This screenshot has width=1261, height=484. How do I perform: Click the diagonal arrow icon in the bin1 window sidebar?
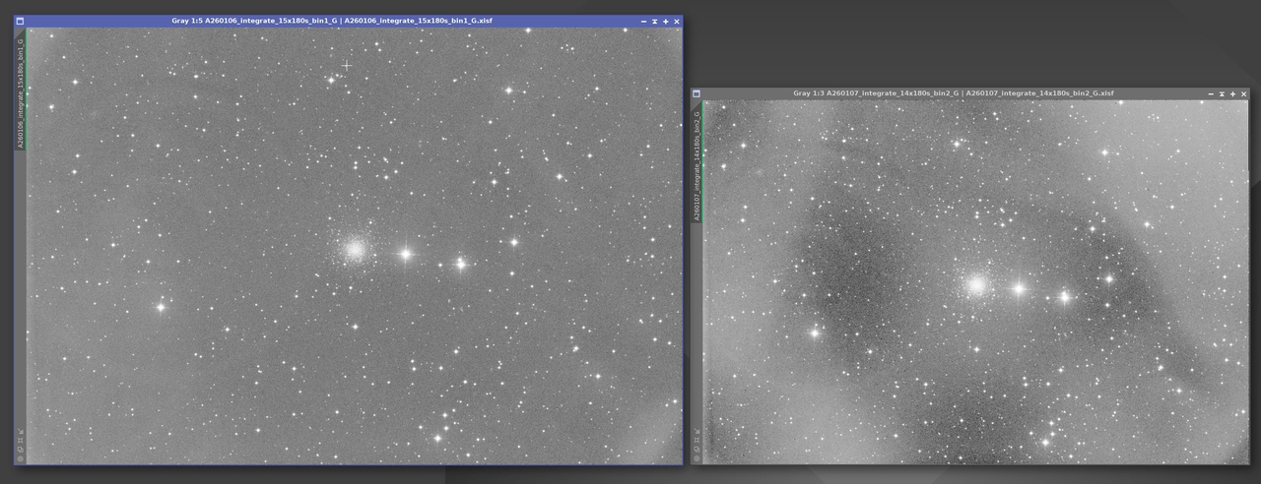(21, 430)
